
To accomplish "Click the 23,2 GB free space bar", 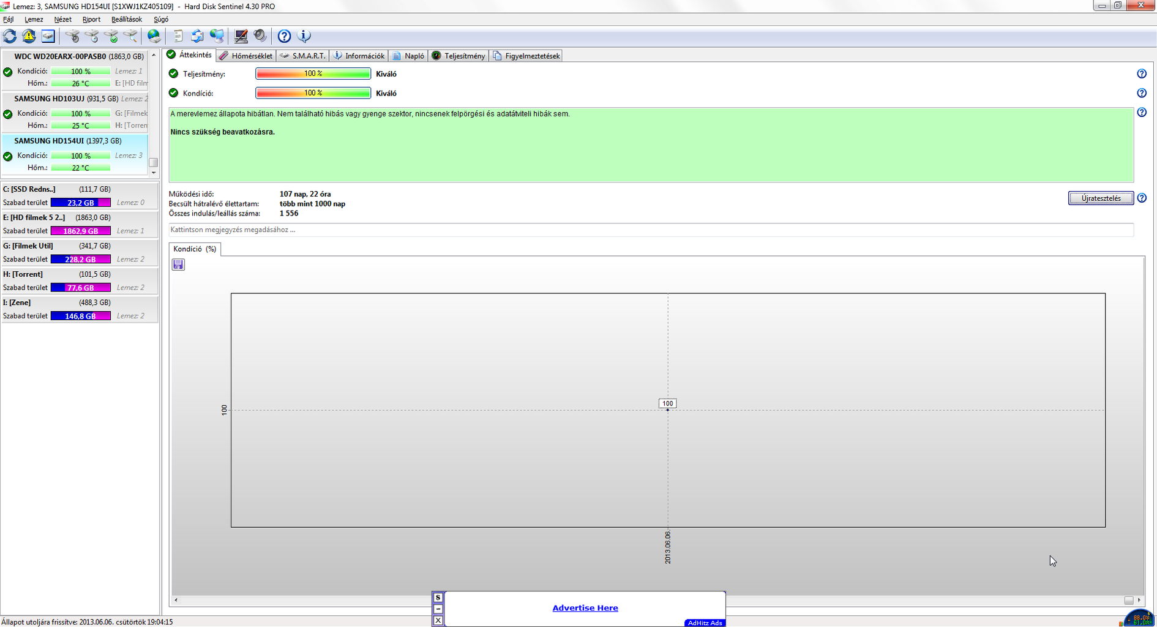I will pos(81,203).
